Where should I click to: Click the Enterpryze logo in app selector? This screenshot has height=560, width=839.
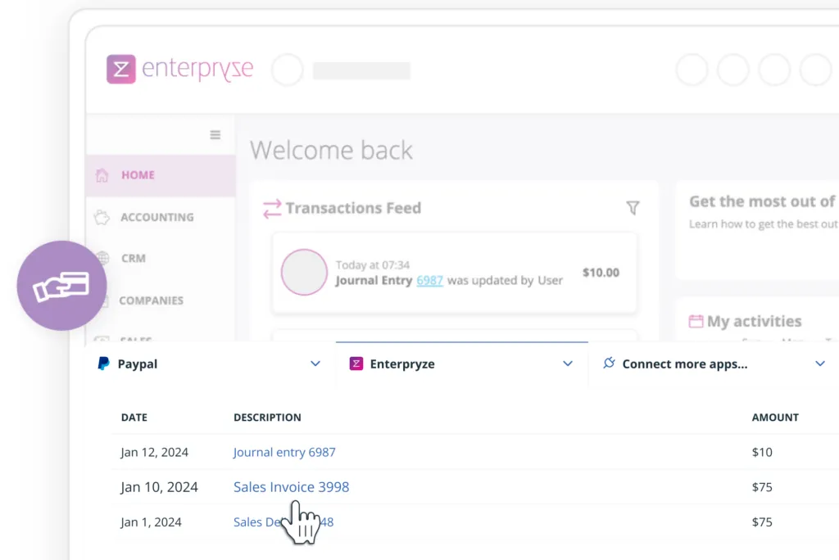click(x=356, y=364)
